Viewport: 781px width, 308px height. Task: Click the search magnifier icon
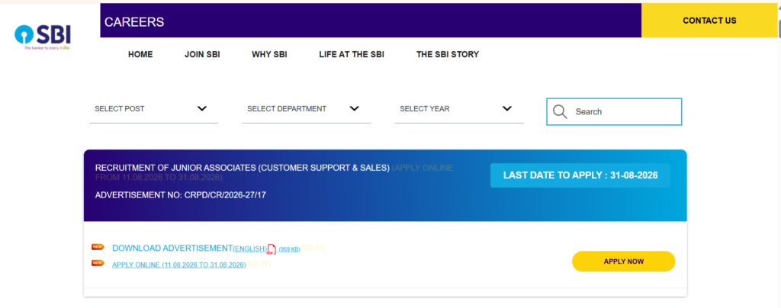point(560,111)
